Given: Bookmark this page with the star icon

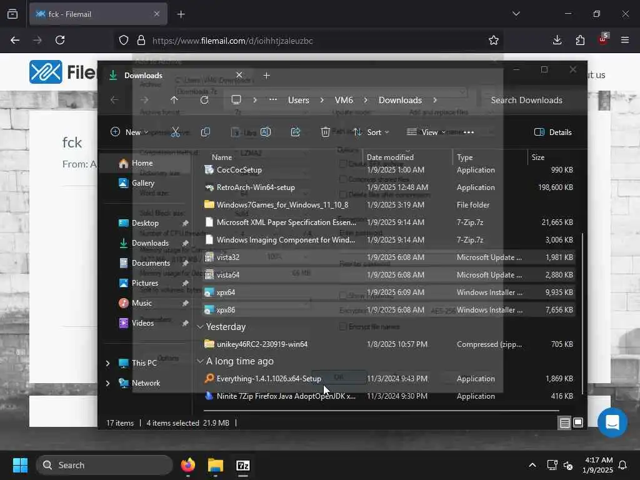Looking at the screenshot, I should pyautogui.click(x=494, y=40).
